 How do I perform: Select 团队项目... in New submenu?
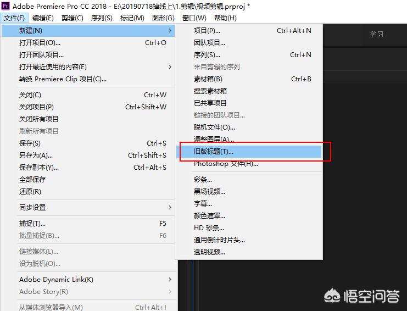249,42
